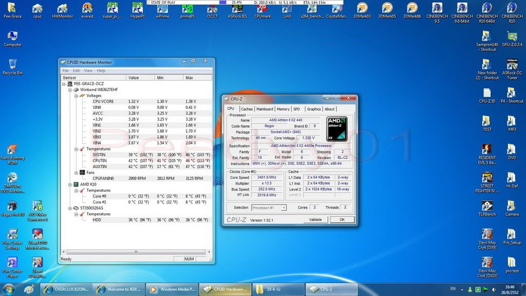The height and width of the screenshot is (296, 526).
Task: Open the LinX desktop shortcut
Action: (287, 11)
